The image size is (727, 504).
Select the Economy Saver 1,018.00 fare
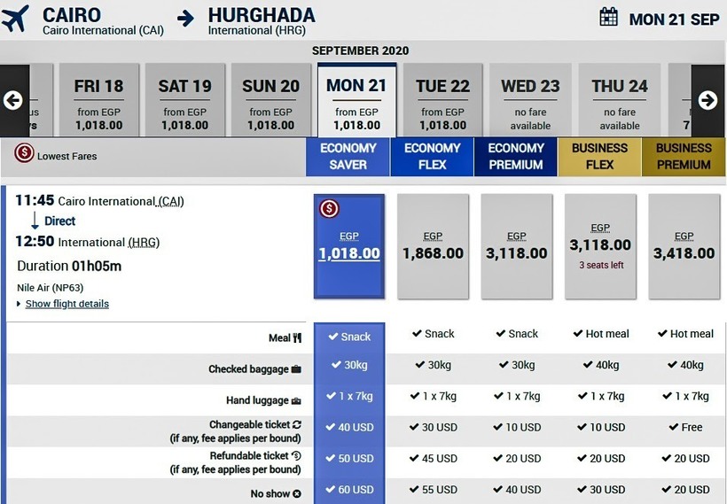(349, 246)
